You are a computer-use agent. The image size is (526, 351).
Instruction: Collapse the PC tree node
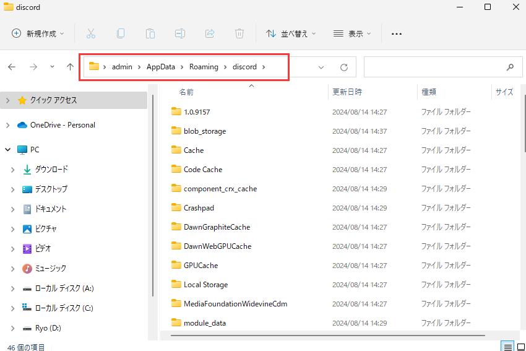tap(7, 150)
